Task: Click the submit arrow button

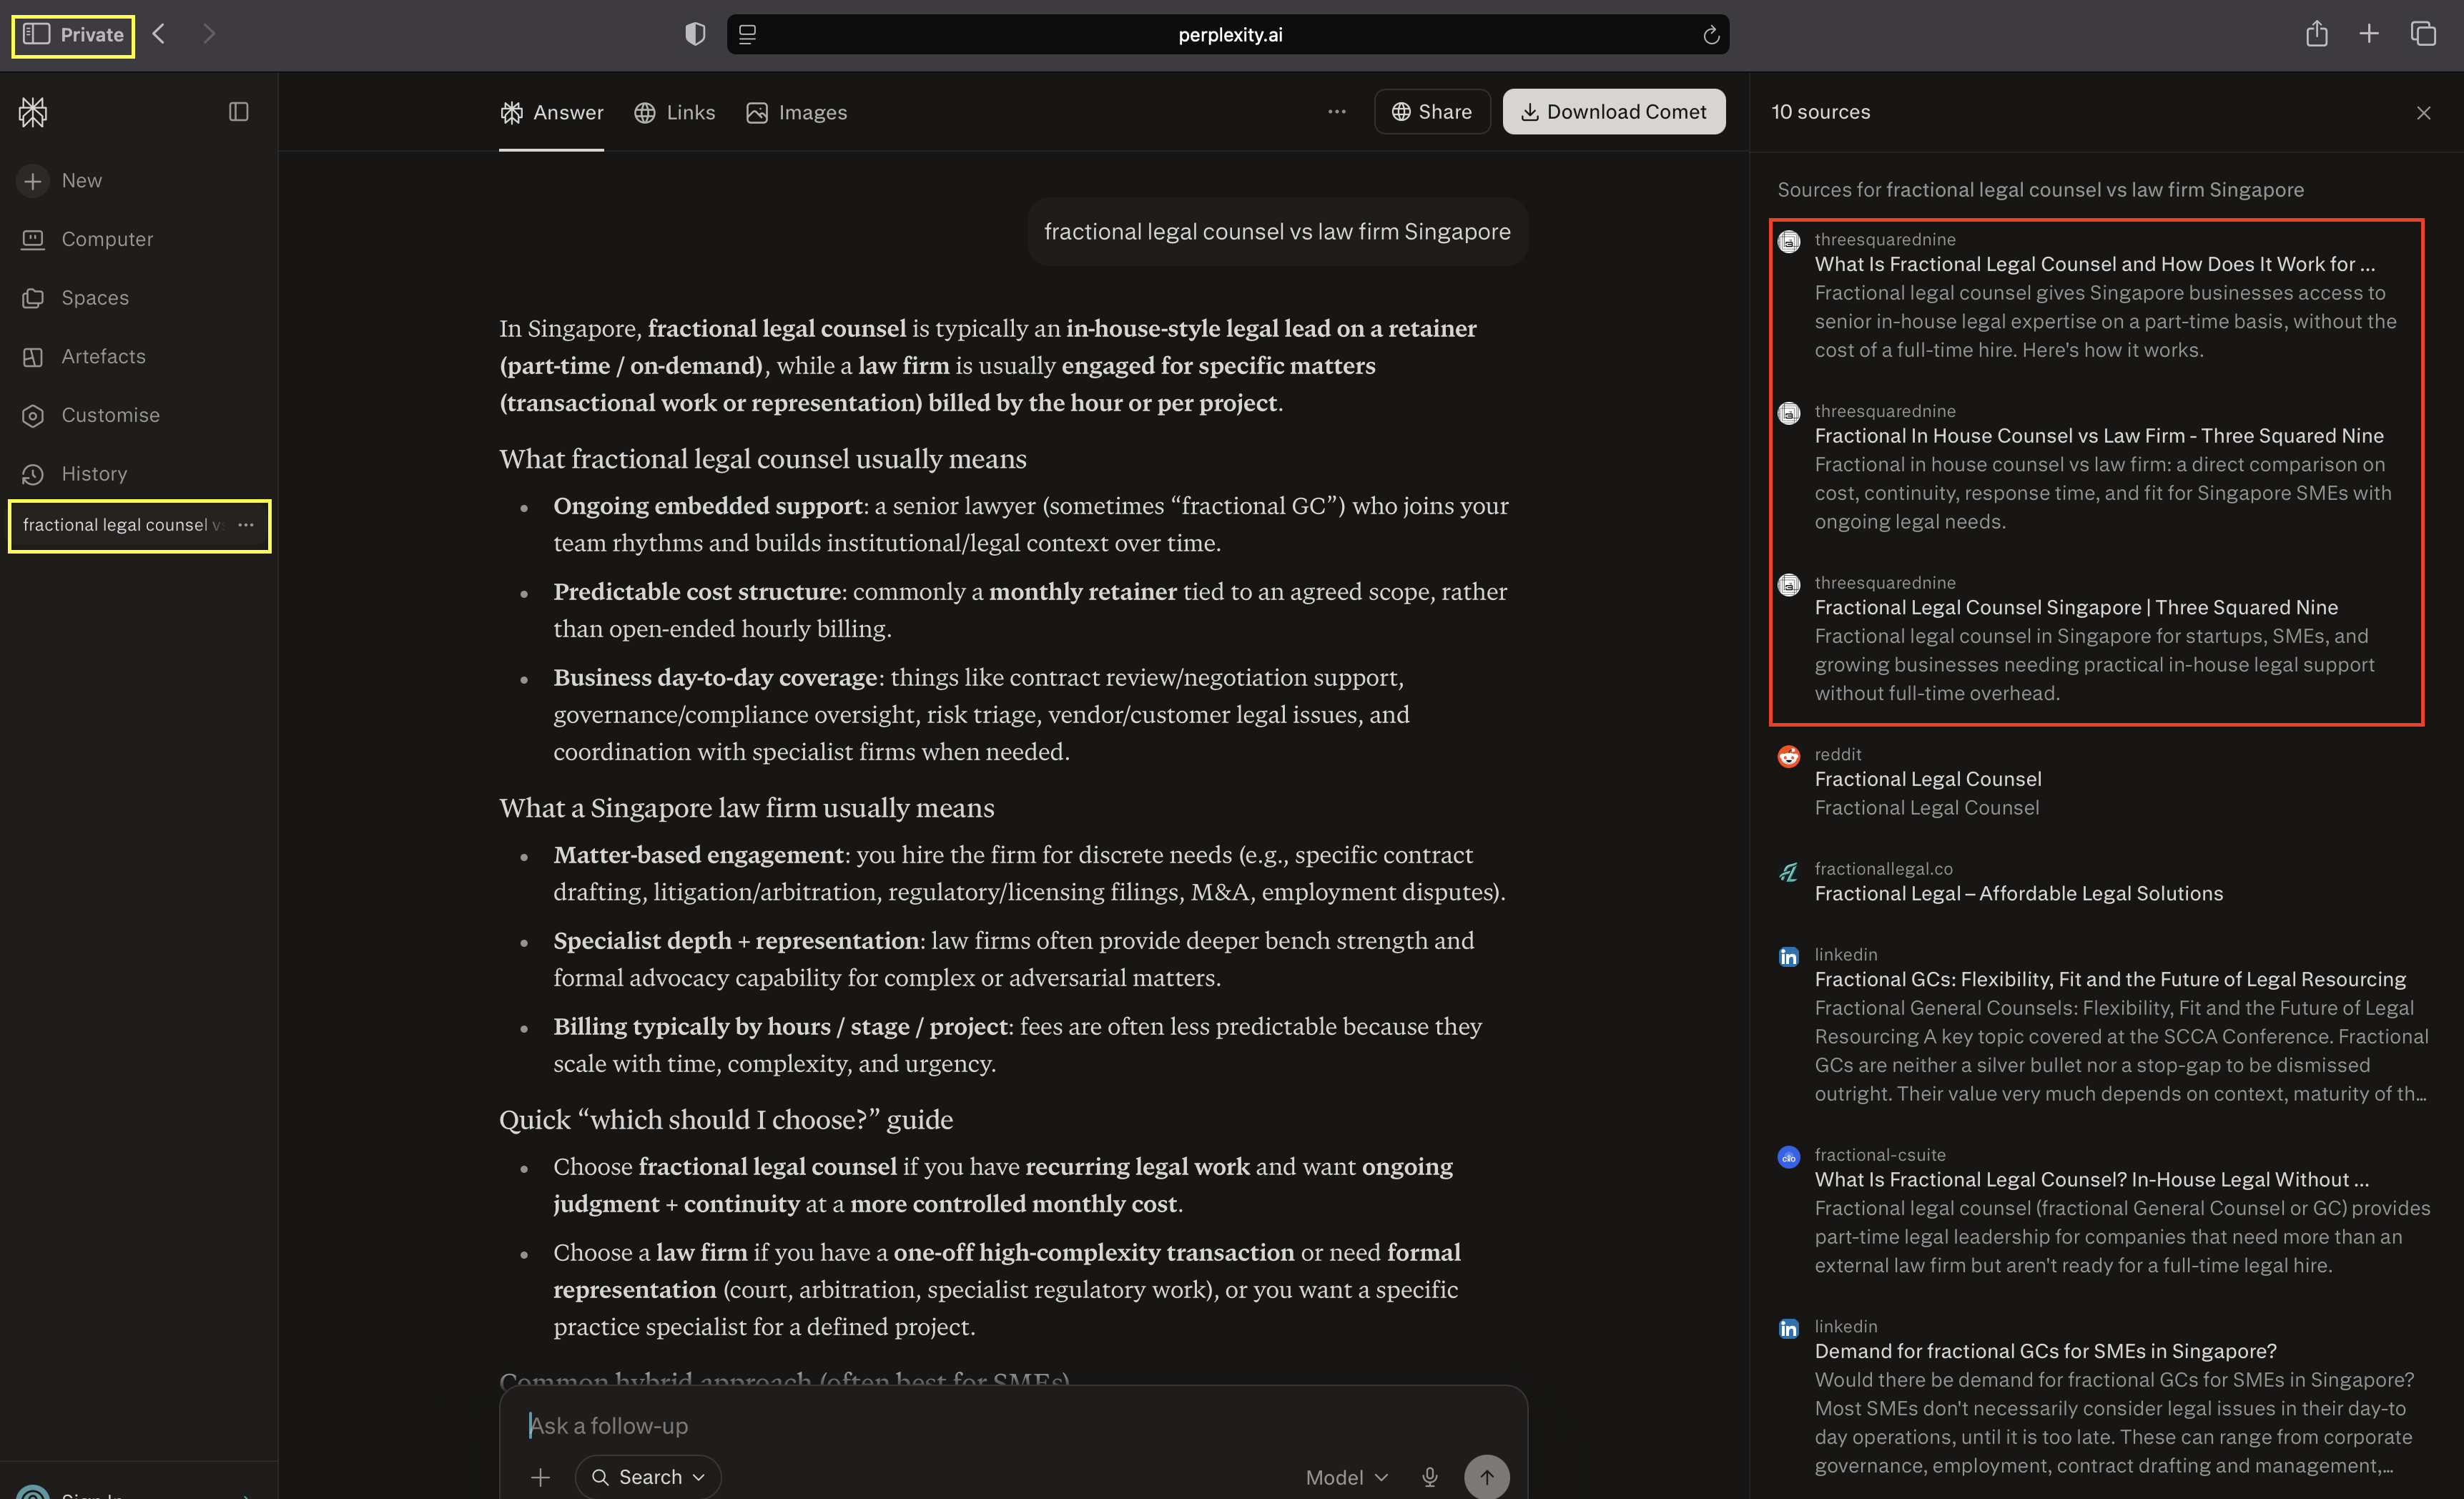Action: tap(1486, 1478)
